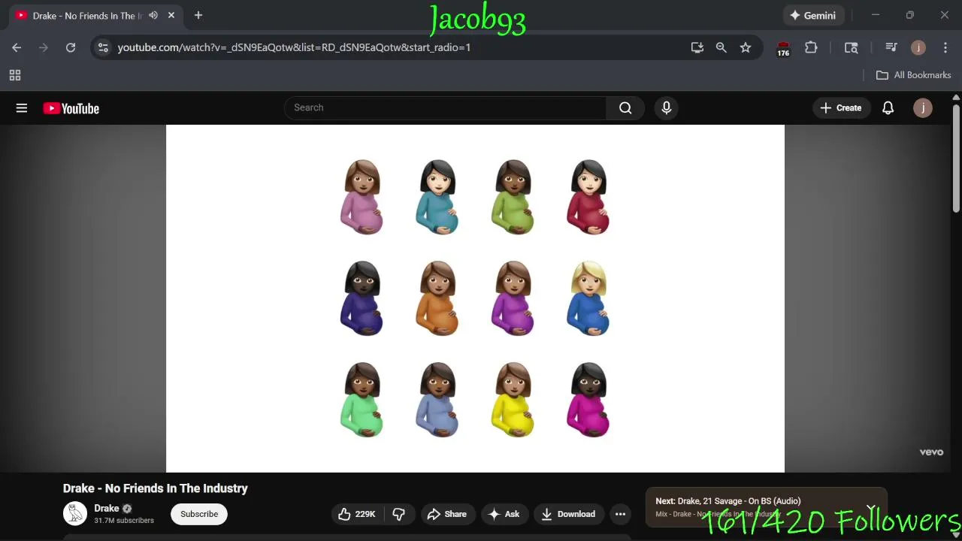Viewport: 962px width, 541px height.
Task: Select video title text 'No Friends In The Industry'
Action: [177, 488]
